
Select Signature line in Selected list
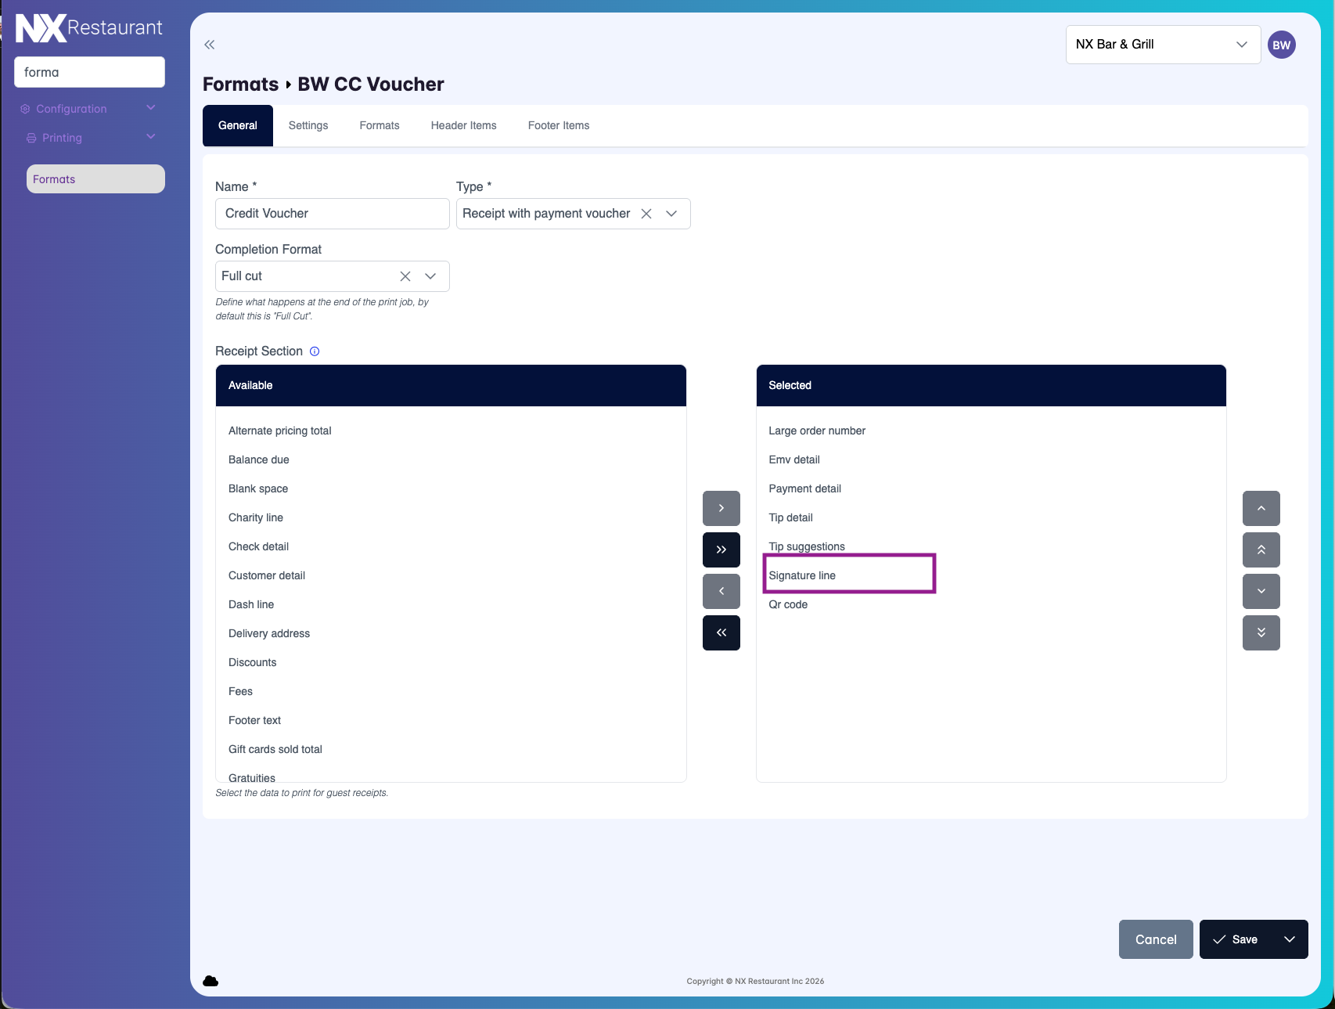[802, 575]
